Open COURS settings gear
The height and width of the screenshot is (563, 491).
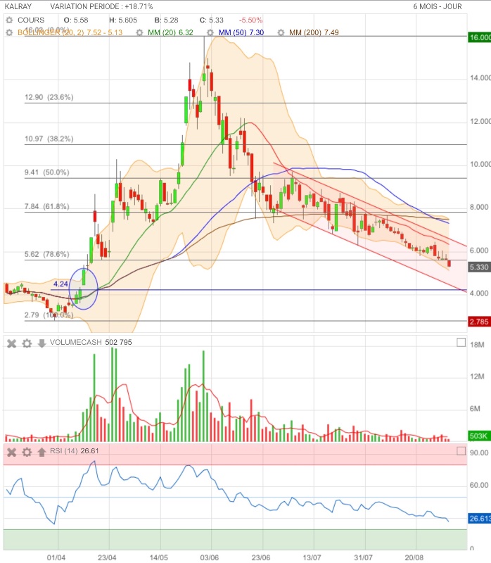pos(9,20)
